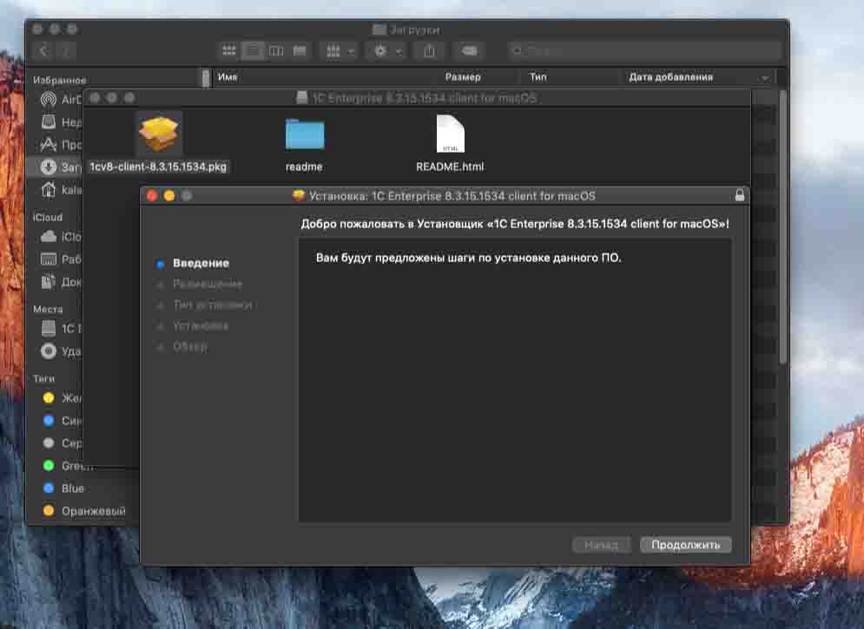Close the installer window with red button
The height and width of the screenshot is (629, 864).
tap(153, 196)
